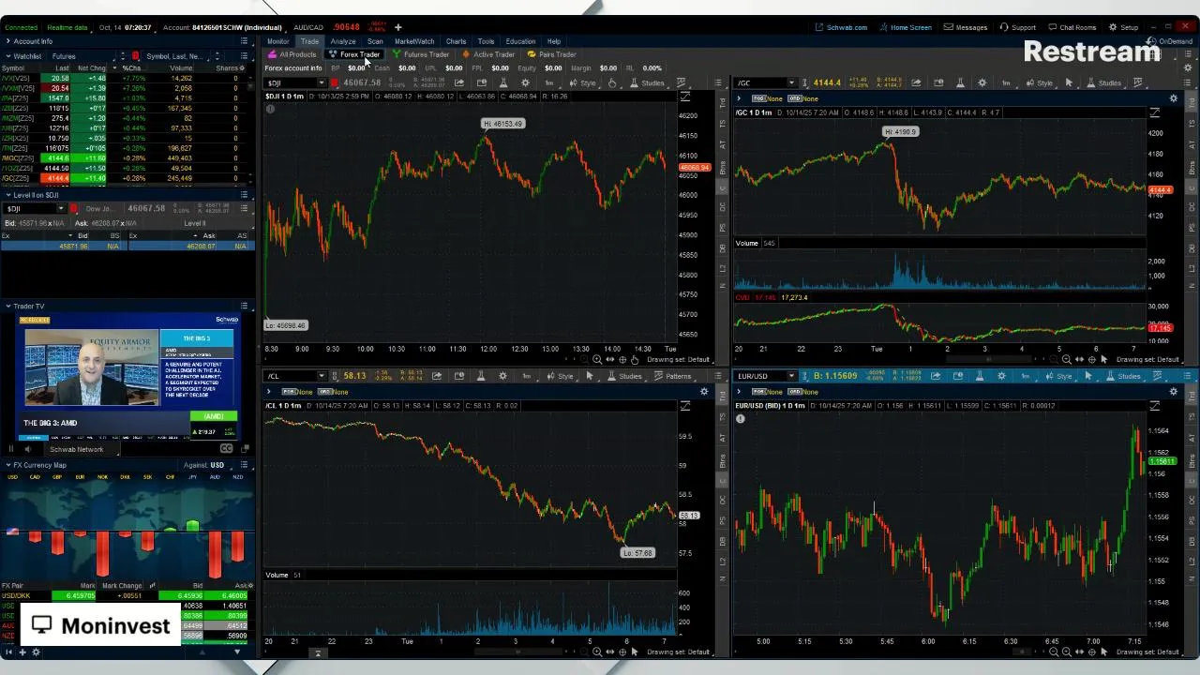
Task: Open share menu on $DJI chart toolbar
Action: click(459, 82)
